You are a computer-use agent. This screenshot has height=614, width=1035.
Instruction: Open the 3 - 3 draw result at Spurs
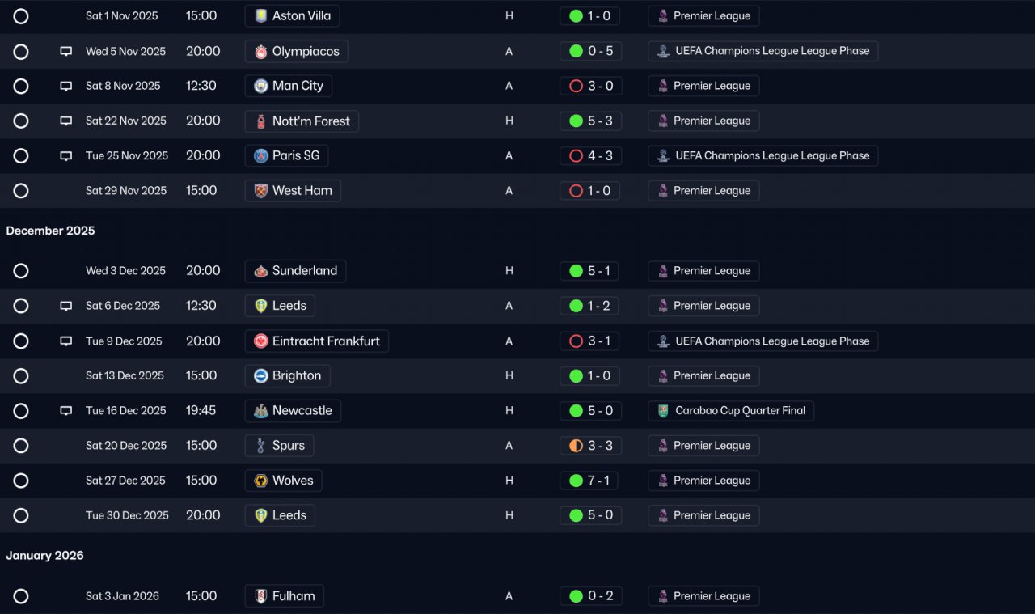click(x=590, y=446)
